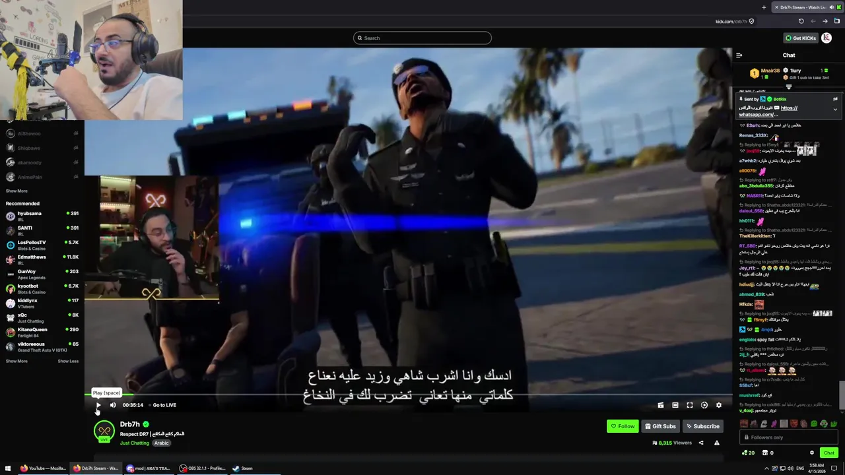
Task: Hide the pinned BotRix message
Action: [x=835, y=99]
